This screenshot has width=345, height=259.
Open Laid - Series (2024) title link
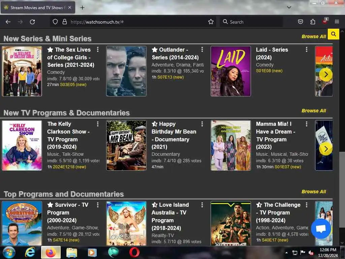pyautogui.click(x=272, y=54)
